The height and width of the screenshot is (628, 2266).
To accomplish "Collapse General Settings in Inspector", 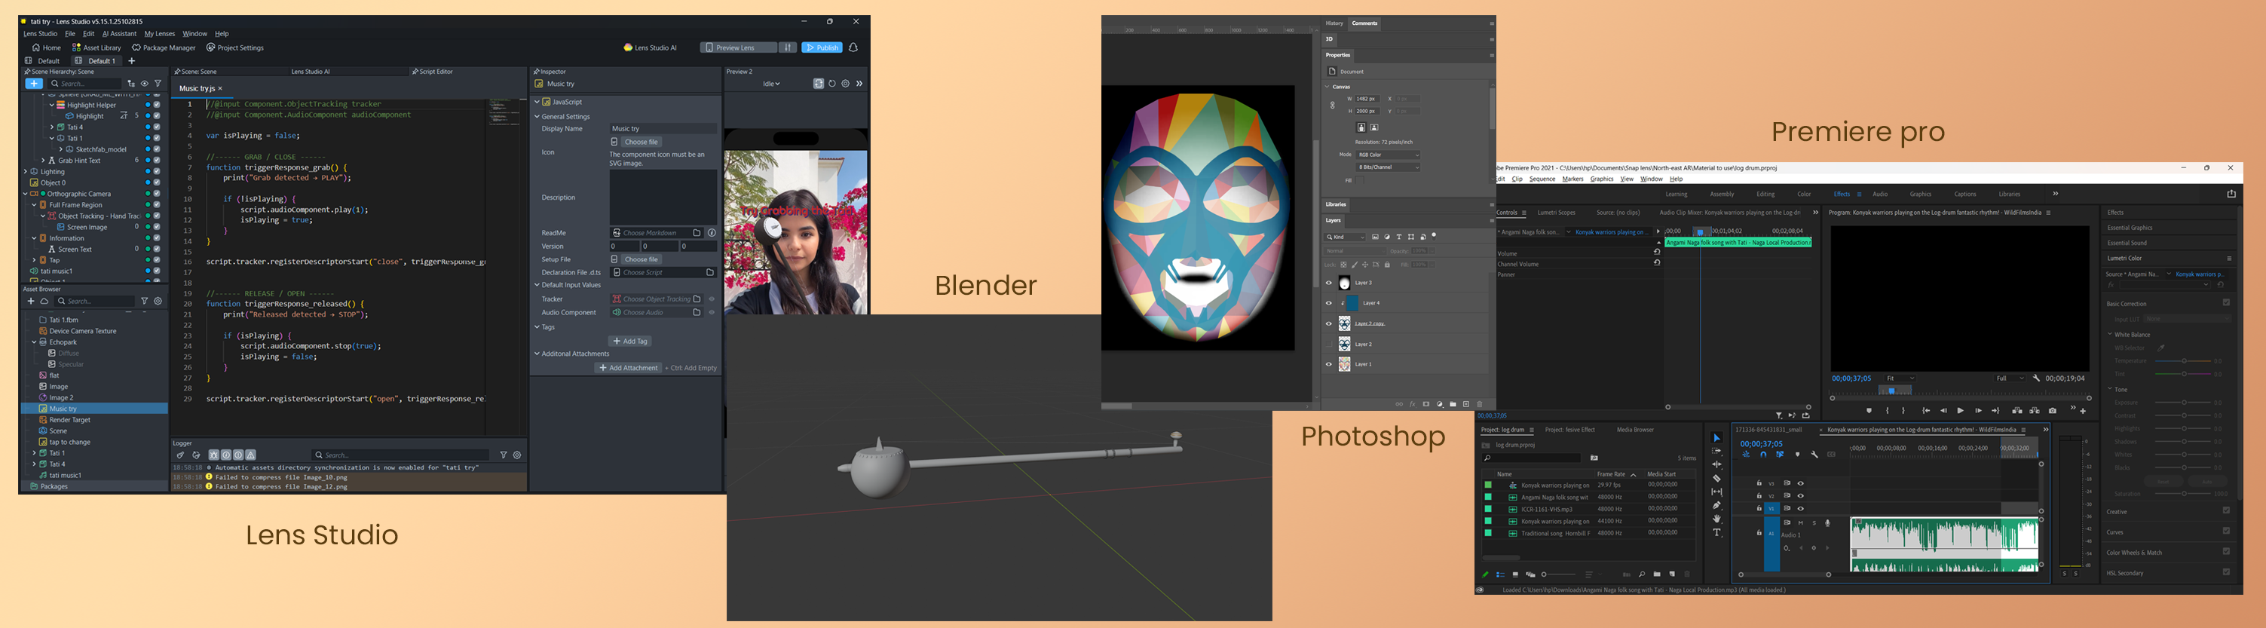I will (x=537, y=116).
